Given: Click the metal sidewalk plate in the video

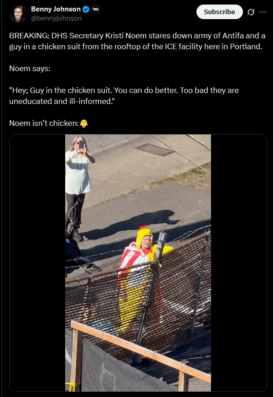Looking at the screenshot, I should 155,150.
